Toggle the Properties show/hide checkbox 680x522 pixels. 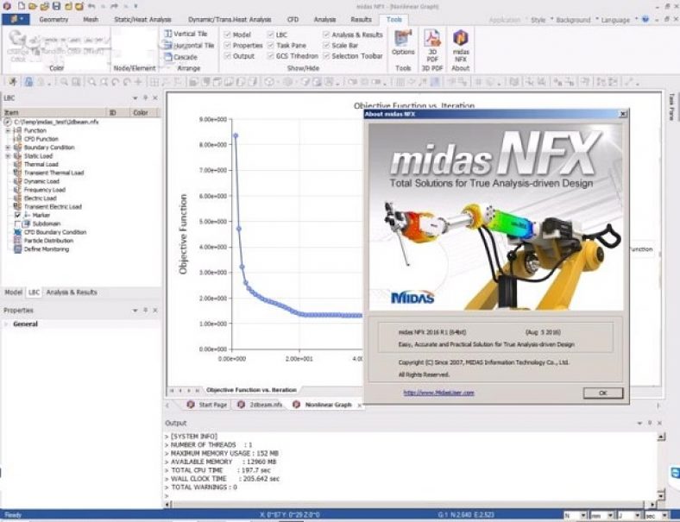point(227,45)
